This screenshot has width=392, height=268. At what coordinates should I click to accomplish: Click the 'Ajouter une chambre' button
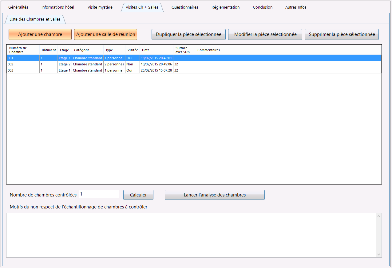[40, 34]
